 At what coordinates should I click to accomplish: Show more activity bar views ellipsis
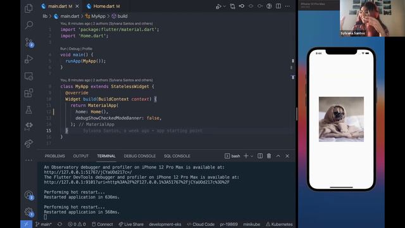28,160
